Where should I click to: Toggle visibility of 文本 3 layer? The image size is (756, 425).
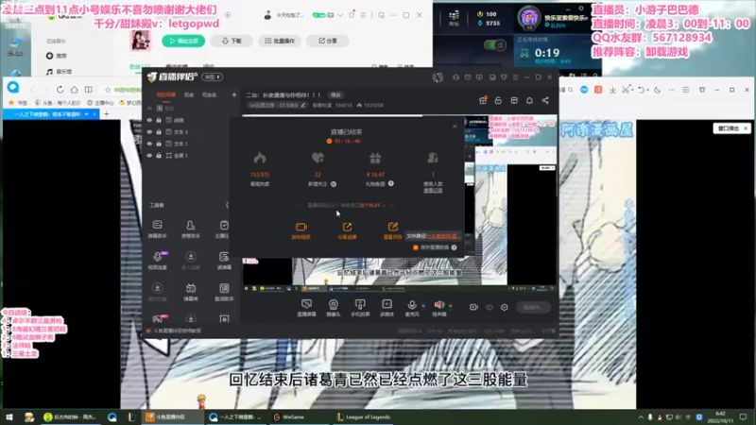coord(149,132)
